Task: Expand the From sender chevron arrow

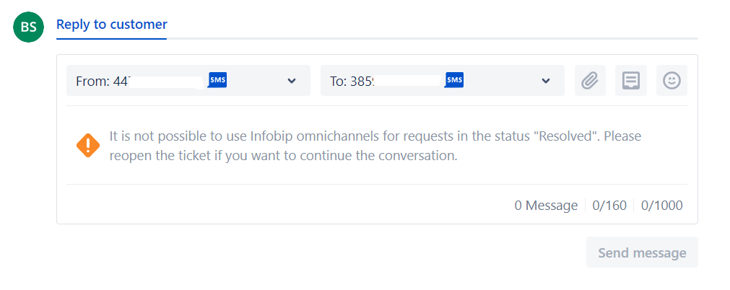Action: (292, 81)
